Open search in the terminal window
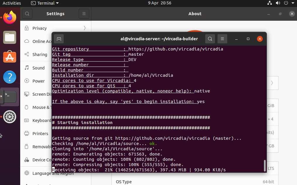The image size is (297, 185). 210,39
